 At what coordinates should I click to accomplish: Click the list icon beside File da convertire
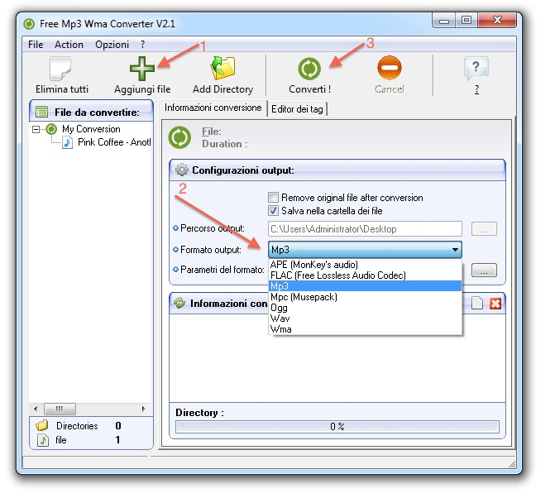tap(41, 113)
